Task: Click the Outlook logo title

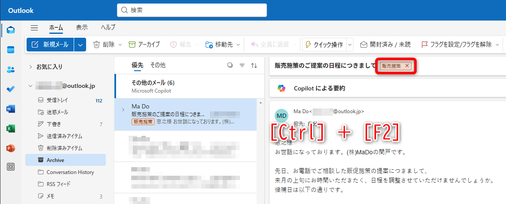Action: [x=21, y=11]
